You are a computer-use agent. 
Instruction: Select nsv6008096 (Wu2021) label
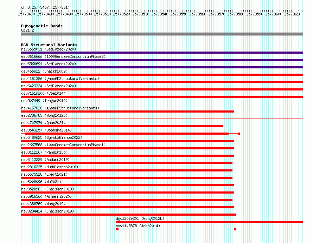[x=41, y=182]
